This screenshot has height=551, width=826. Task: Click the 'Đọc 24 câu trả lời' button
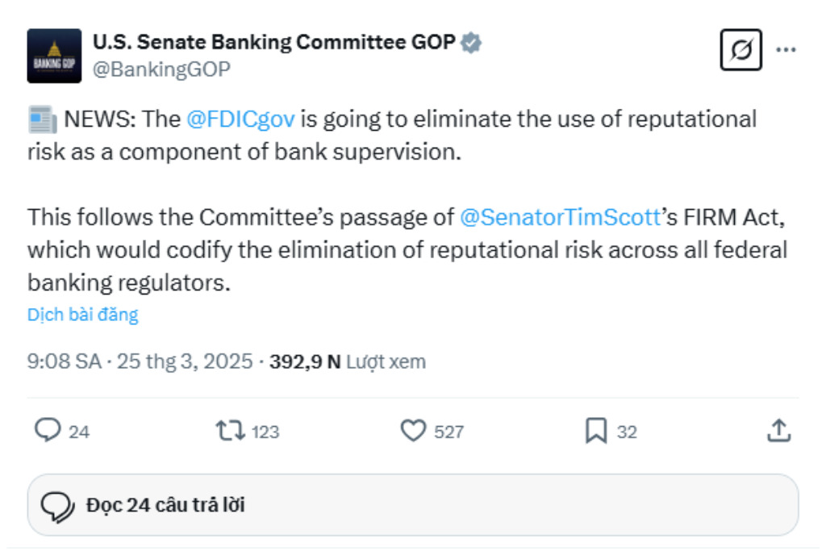tap(413, 505)
